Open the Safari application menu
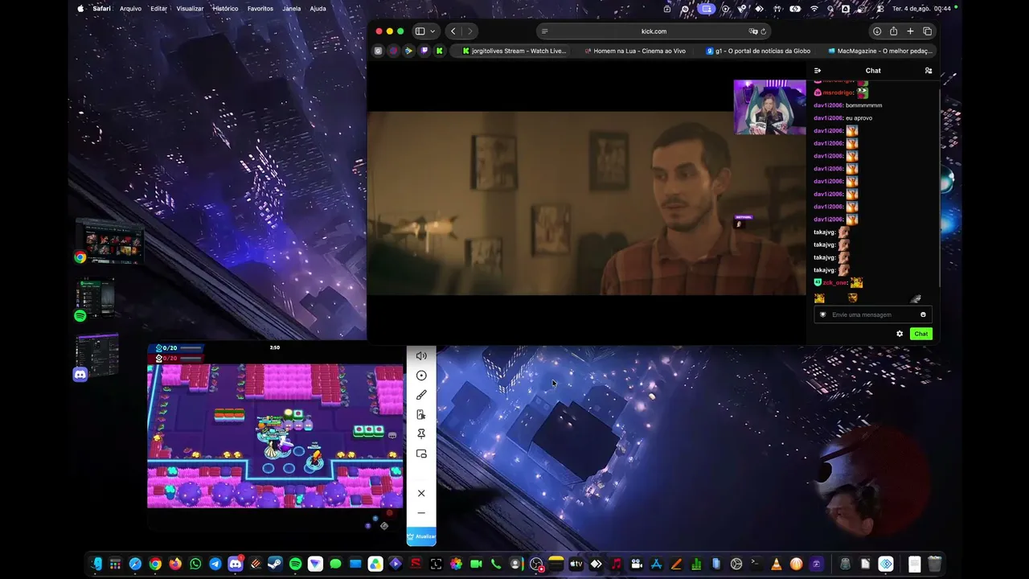This screenshot has height=579, width=1029. point(101,9)
